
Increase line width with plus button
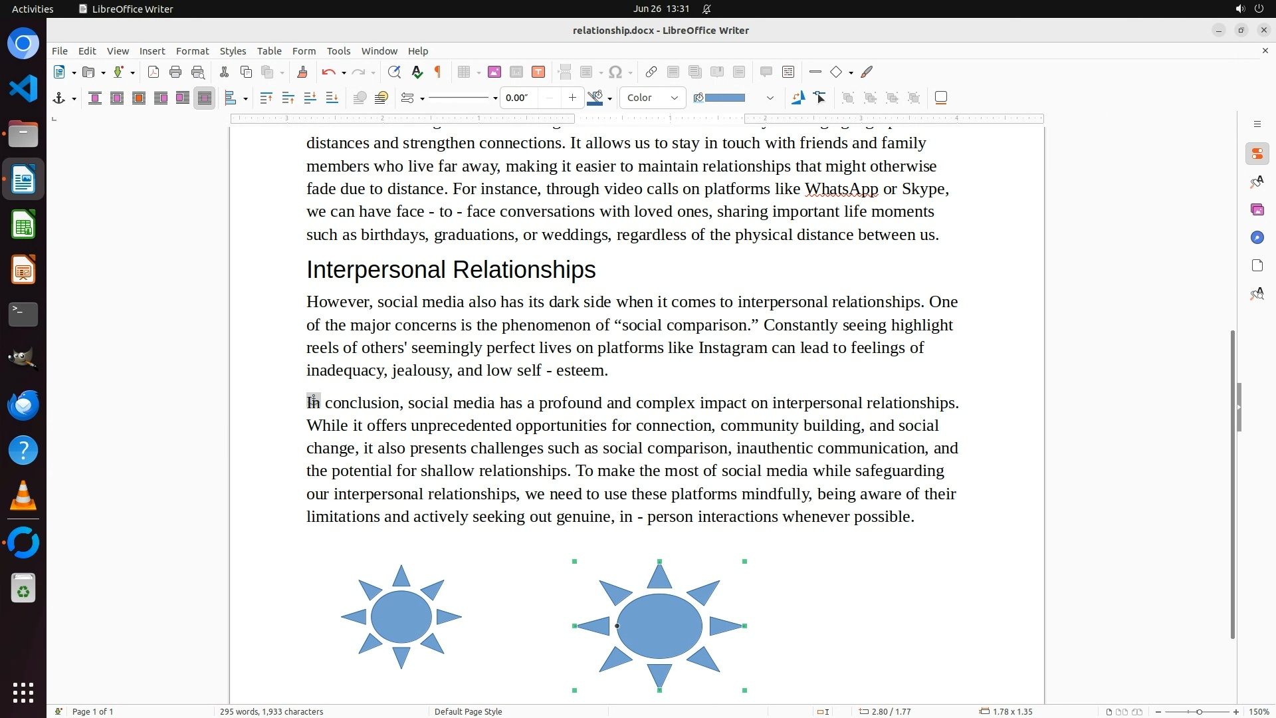(572, 98)
